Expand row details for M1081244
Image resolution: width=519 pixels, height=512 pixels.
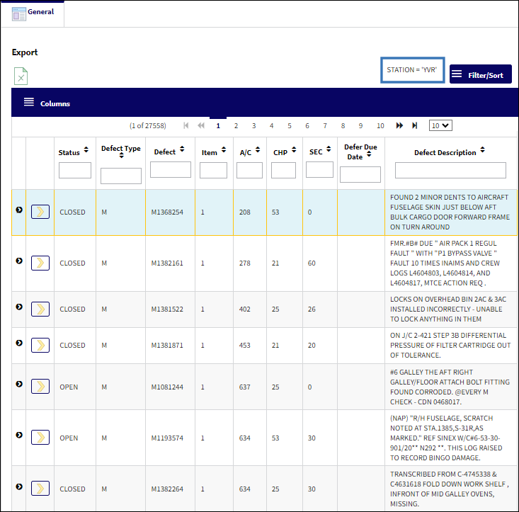[19, 384]
